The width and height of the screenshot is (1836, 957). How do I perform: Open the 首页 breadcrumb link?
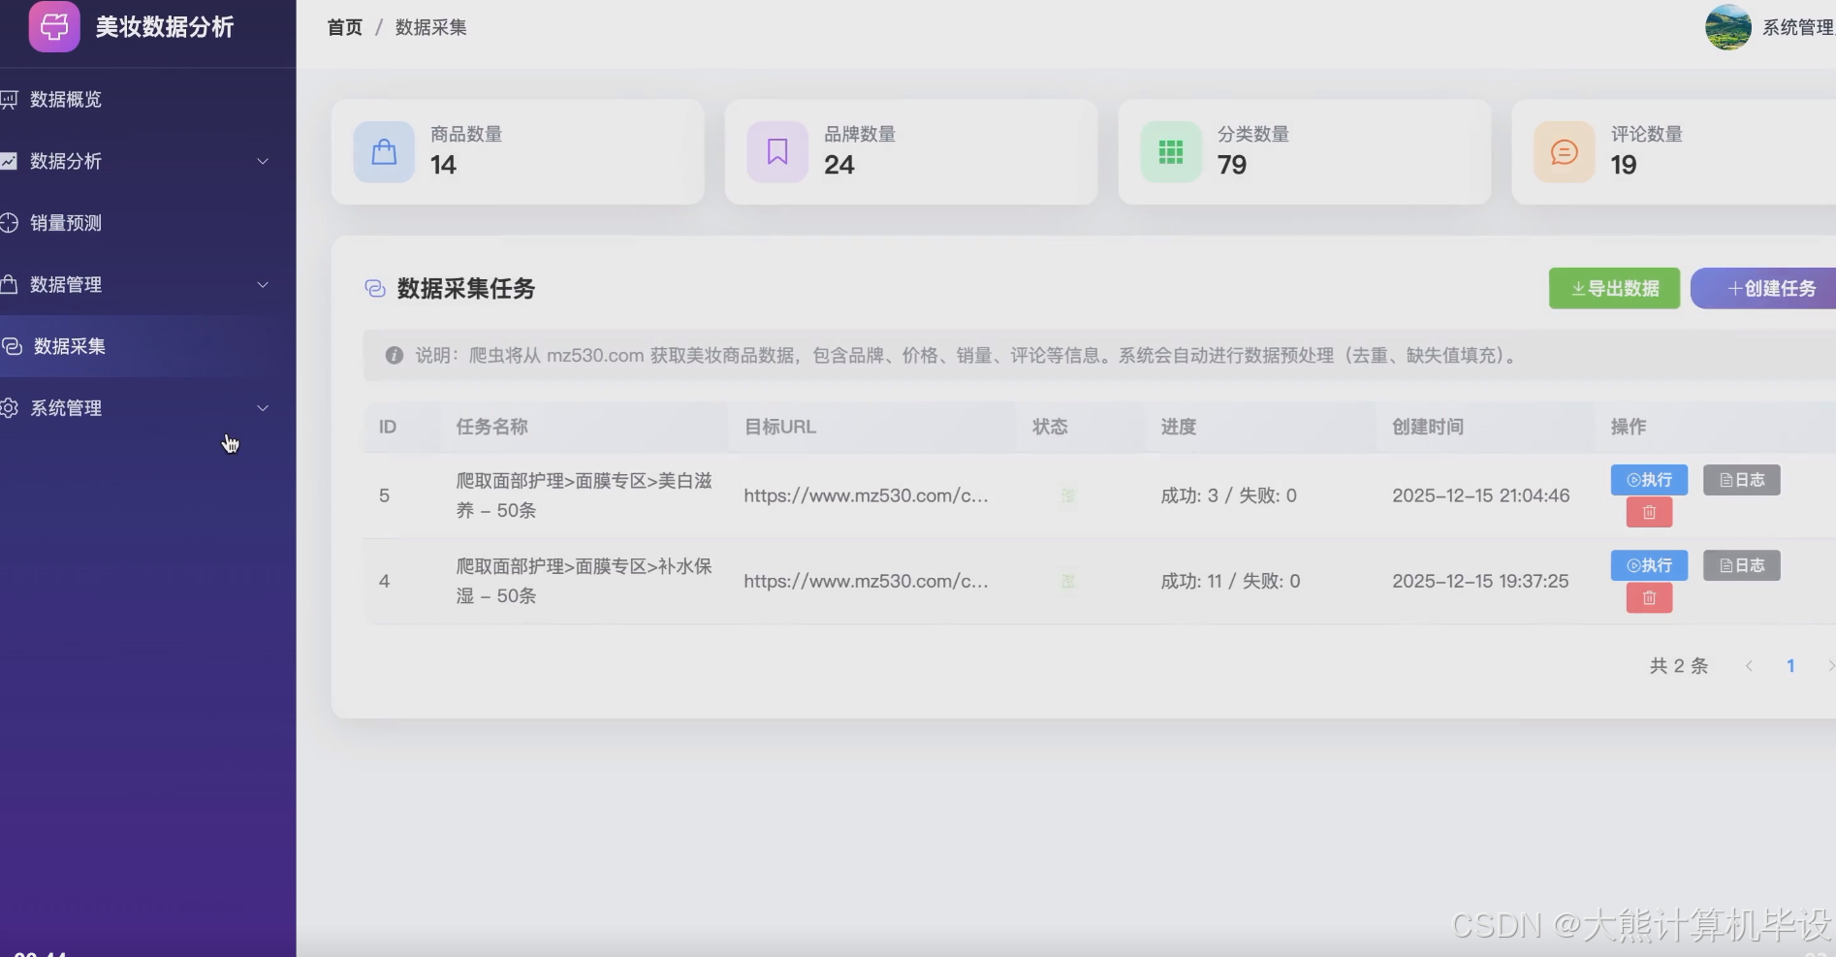(344, 27)
